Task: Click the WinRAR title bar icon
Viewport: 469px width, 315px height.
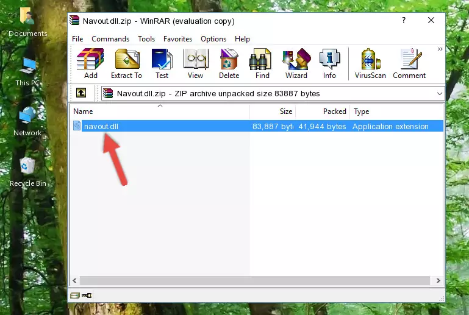Action: coord(74,21)
